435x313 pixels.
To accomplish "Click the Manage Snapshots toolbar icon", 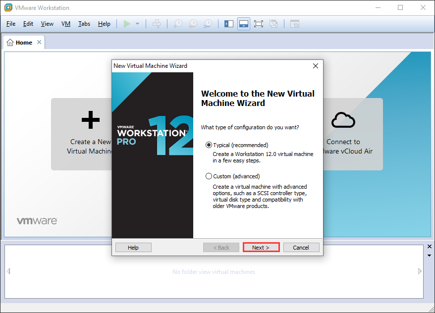I will [208, 24].
